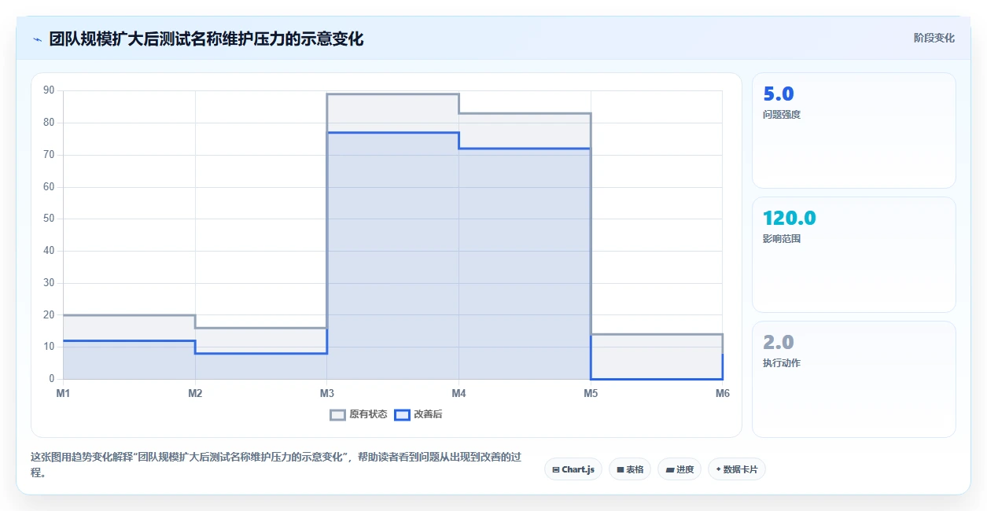Click the lightning icon beside the chart title
This screenshot has width=987, height=511.
click(x=38, y=39)
